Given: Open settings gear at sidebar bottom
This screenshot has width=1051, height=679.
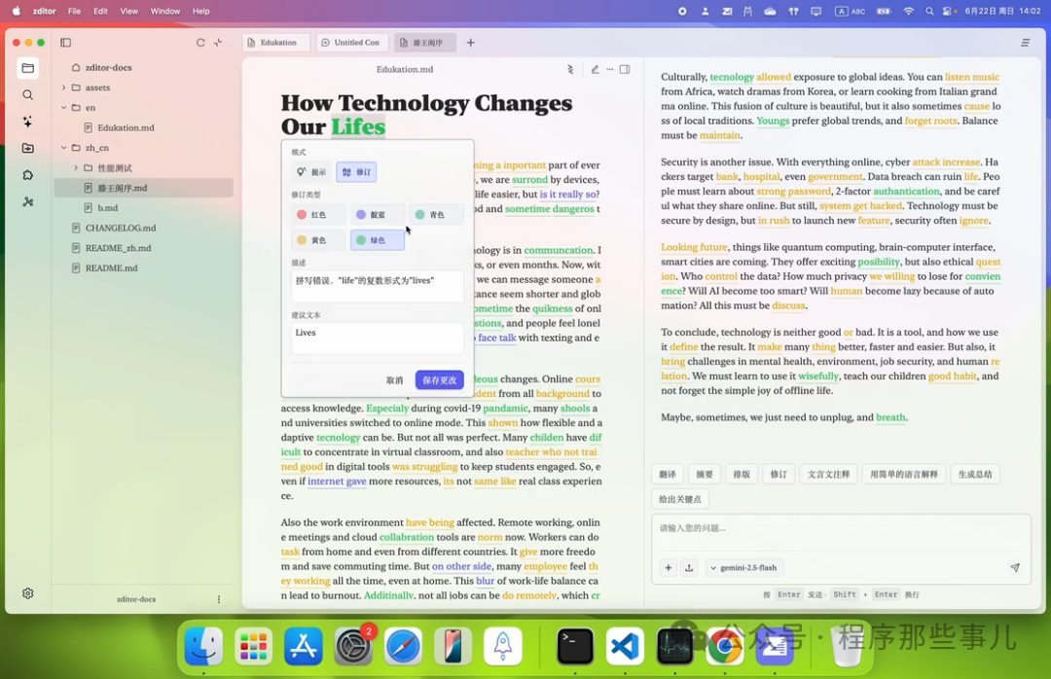Looking at the screenshot, I should click(x=27, y=593).
